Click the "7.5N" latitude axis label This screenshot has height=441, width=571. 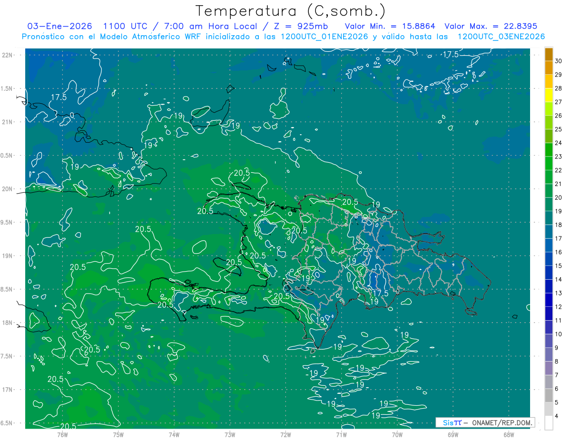7,356
